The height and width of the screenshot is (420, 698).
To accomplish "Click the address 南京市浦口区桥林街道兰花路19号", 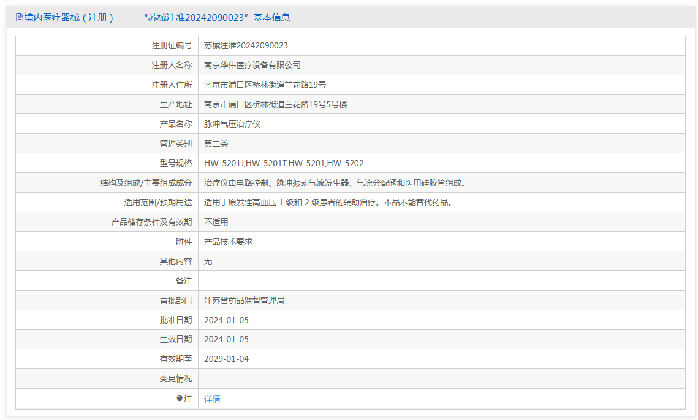I will [x=265, y=85].
